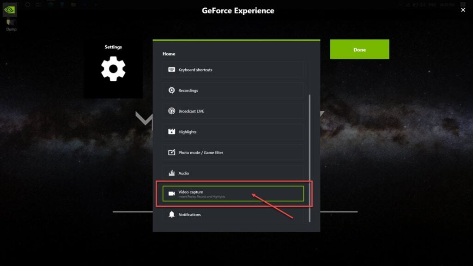Click the Home heading
Image resolution: width=473 pixels, height=266 pixels.
click(169, 54)
